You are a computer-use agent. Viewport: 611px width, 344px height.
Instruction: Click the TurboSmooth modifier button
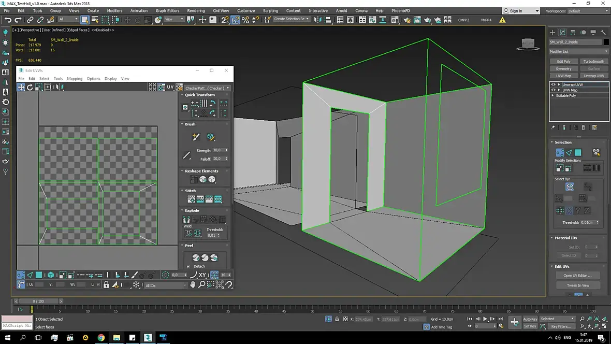pos(593,61)
